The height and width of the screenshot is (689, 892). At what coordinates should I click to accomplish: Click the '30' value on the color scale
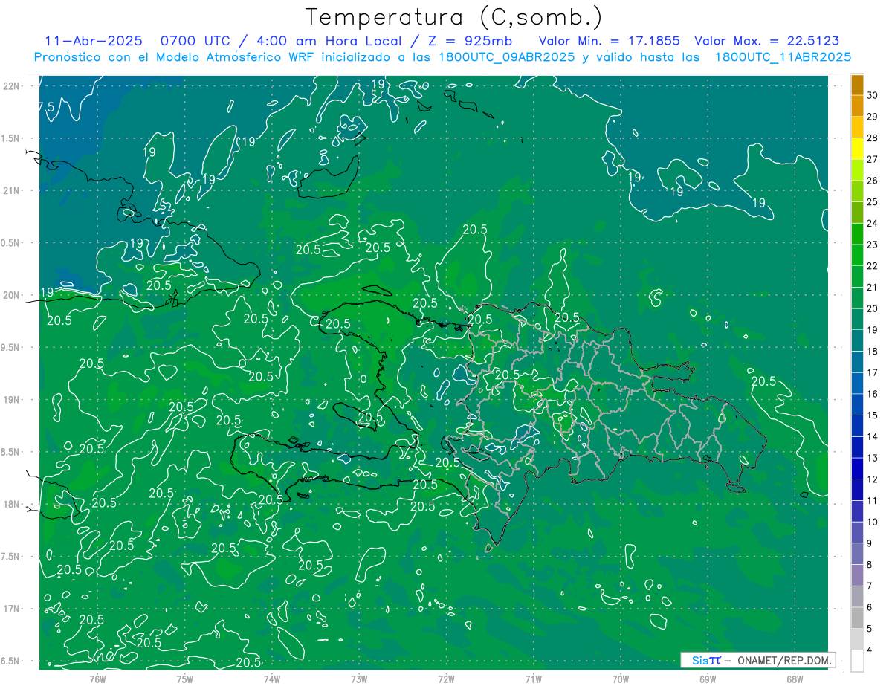pyautogui.click(x=873, y=95)
